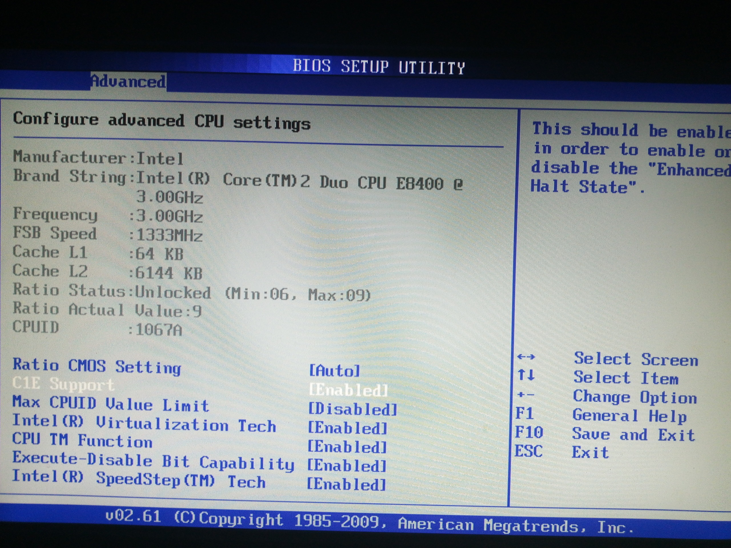Viewport: 731px width, 548px height.
Task: Select Intel(R) SpeedStep(TM) Tech item
Action: [x=139, y=479]
